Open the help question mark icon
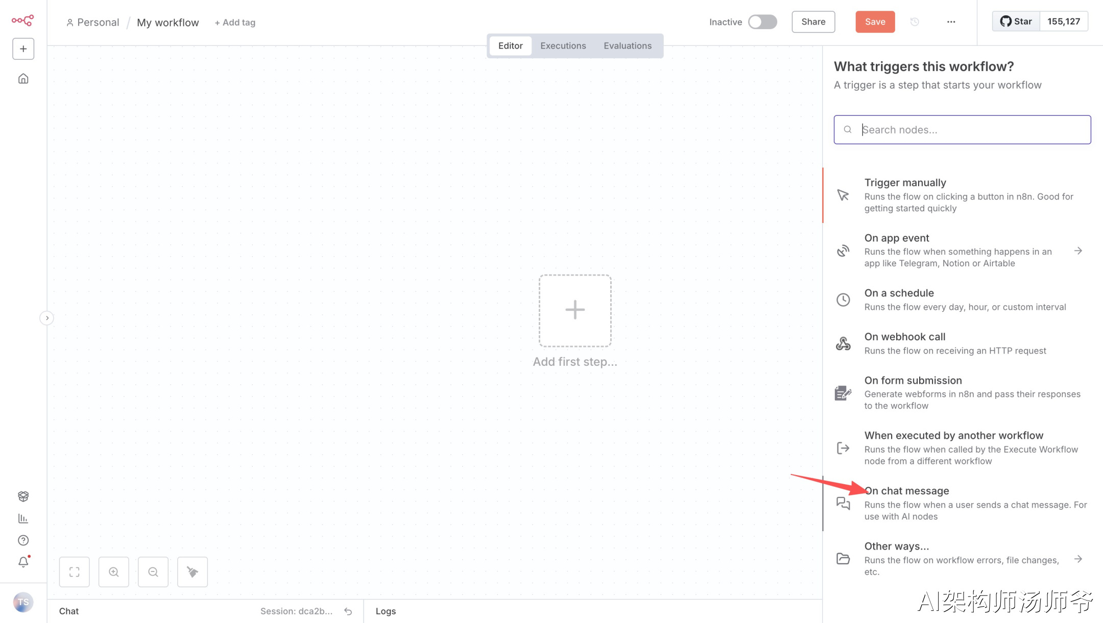 (23, 540)
